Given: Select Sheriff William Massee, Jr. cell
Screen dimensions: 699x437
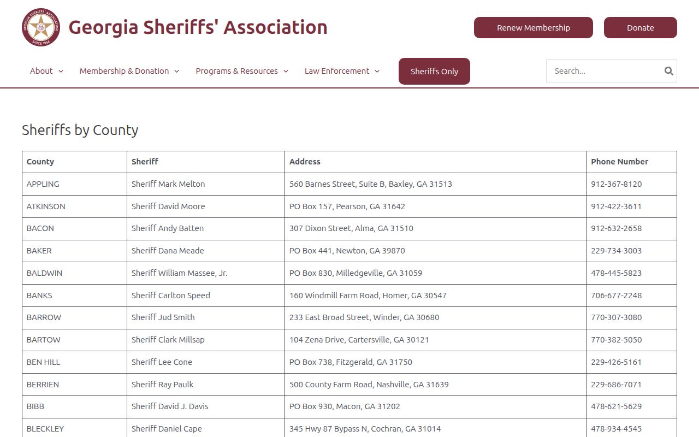Looking at the screenshot, I should click(x=206, y=273).
